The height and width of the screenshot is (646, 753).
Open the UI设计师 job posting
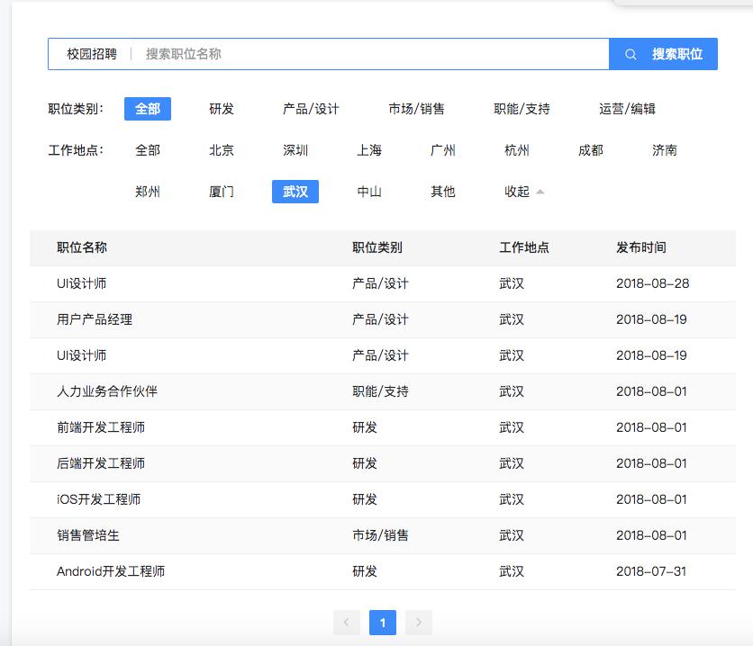[x=82, y=283]
